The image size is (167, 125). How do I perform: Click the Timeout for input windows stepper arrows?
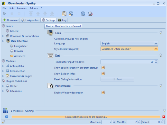[156, 62]
